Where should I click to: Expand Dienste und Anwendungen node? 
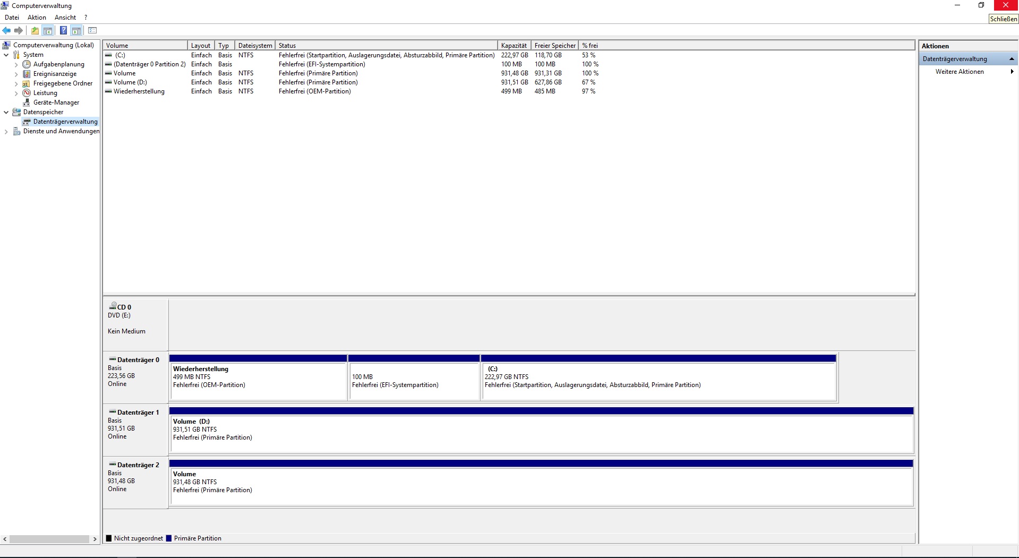[6, 132]
